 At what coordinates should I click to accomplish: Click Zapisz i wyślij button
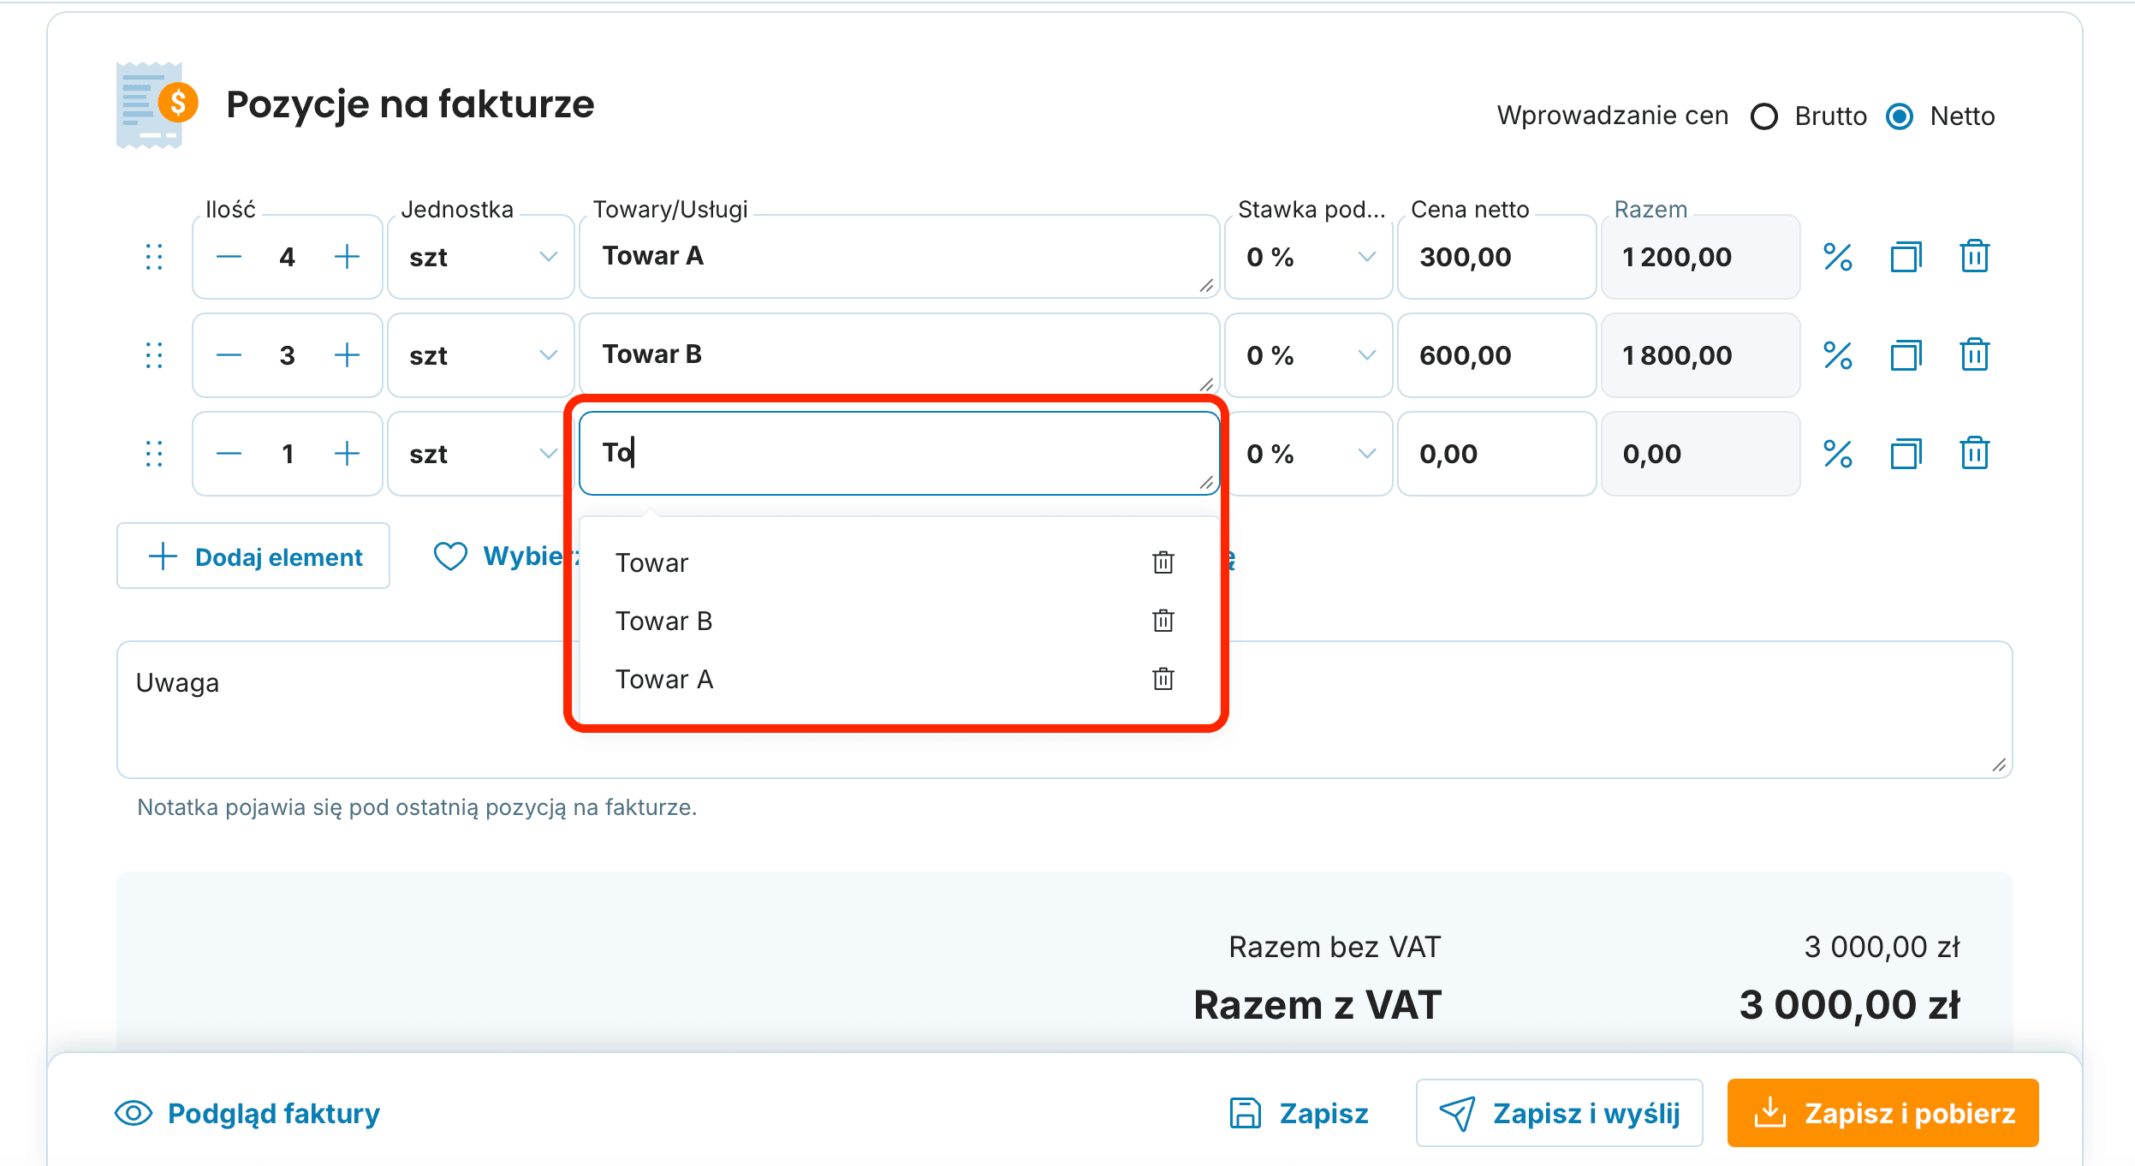click(1559, 1113)
